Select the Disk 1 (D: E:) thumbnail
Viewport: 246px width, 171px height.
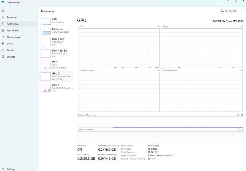[46, 53]
